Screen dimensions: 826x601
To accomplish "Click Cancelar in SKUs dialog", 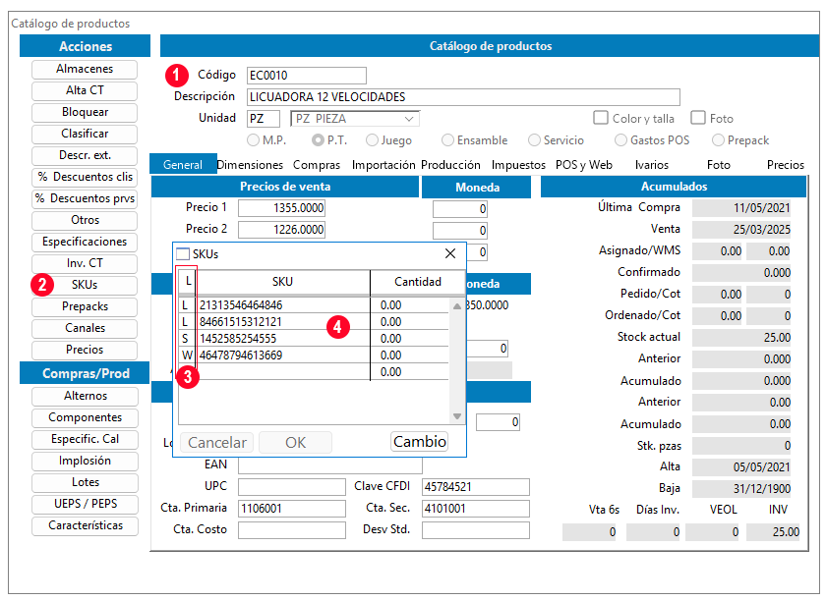I will click(217, 443).
